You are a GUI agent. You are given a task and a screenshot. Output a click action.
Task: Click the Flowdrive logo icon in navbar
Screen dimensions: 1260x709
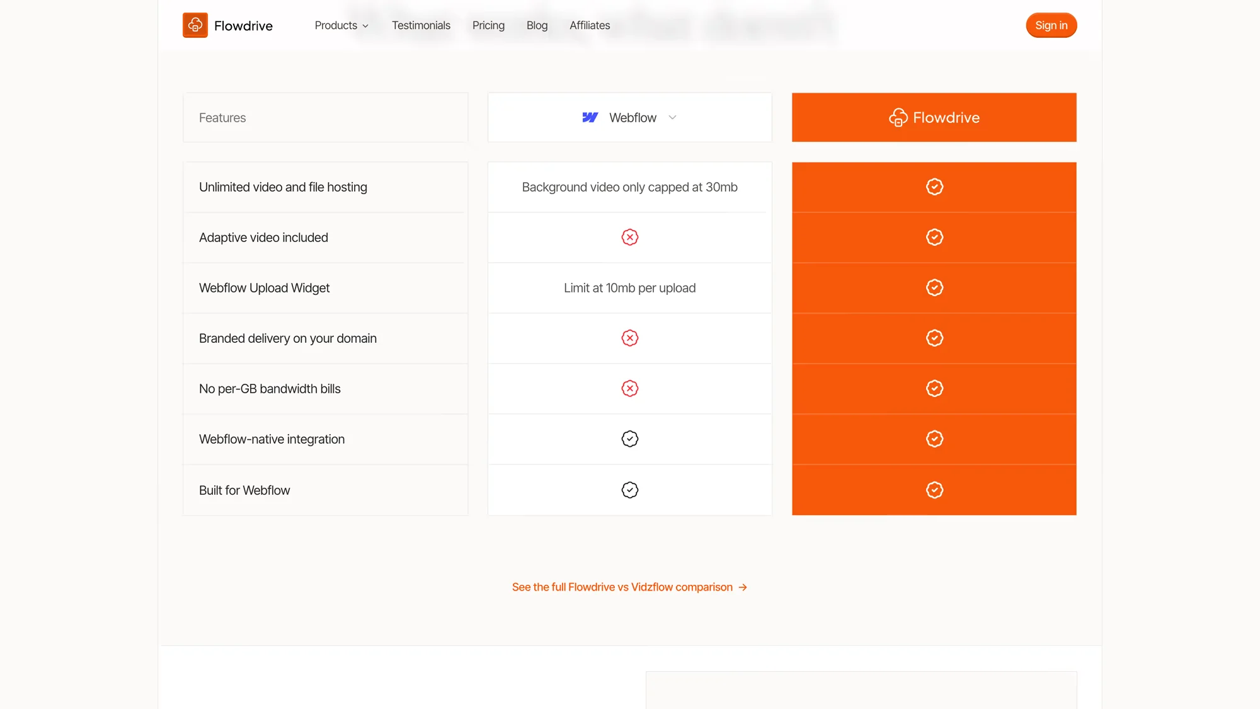tap(195, 25)
